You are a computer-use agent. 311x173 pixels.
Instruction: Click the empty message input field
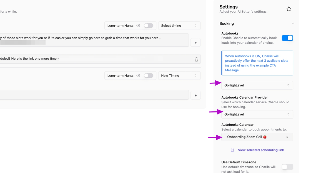tap(94, 95)
